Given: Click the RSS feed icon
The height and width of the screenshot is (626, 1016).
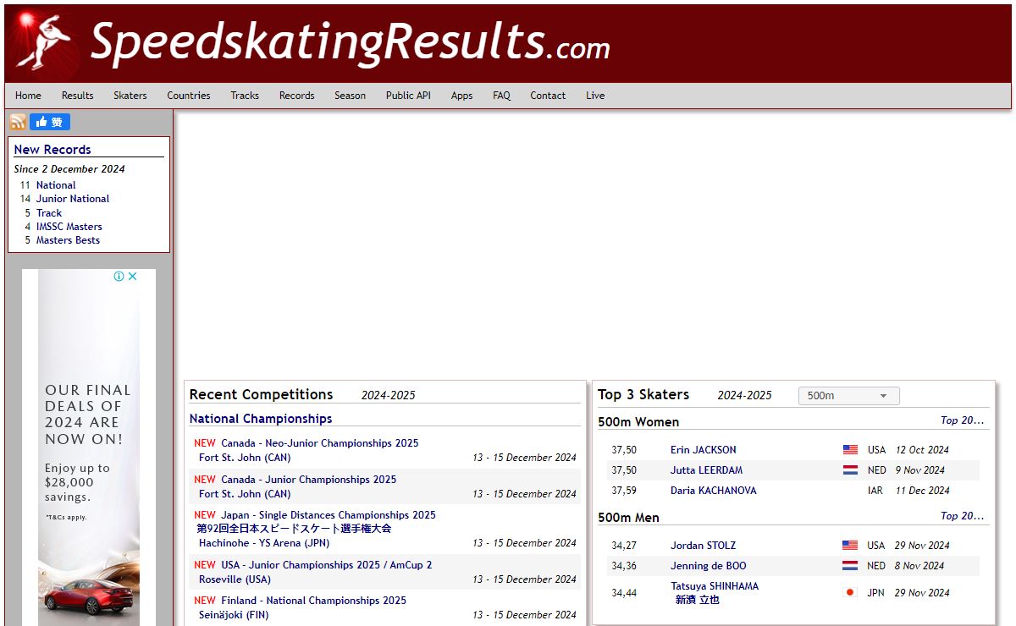Looking at the screenshot, I should coord(18,122).
